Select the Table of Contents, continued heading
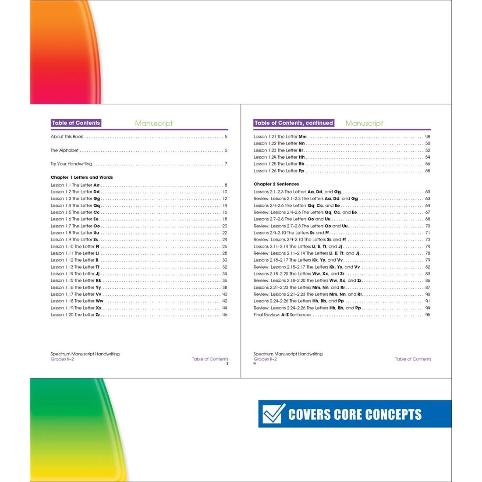 pos(294,123)
